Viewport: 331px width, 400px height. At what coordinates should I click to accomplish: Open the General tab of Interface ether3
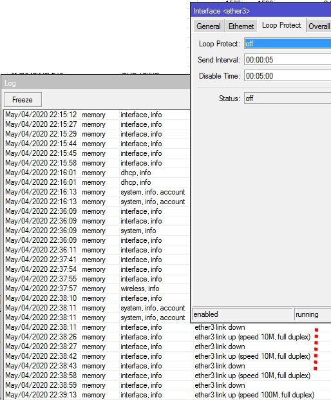click(209, 26)
